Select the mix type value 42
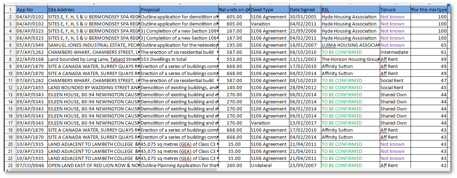 pos(429,166)
